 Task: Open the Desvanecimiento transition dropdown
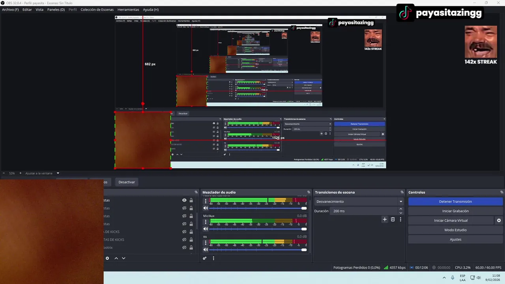pyautogui.click(x=359, y=202)
